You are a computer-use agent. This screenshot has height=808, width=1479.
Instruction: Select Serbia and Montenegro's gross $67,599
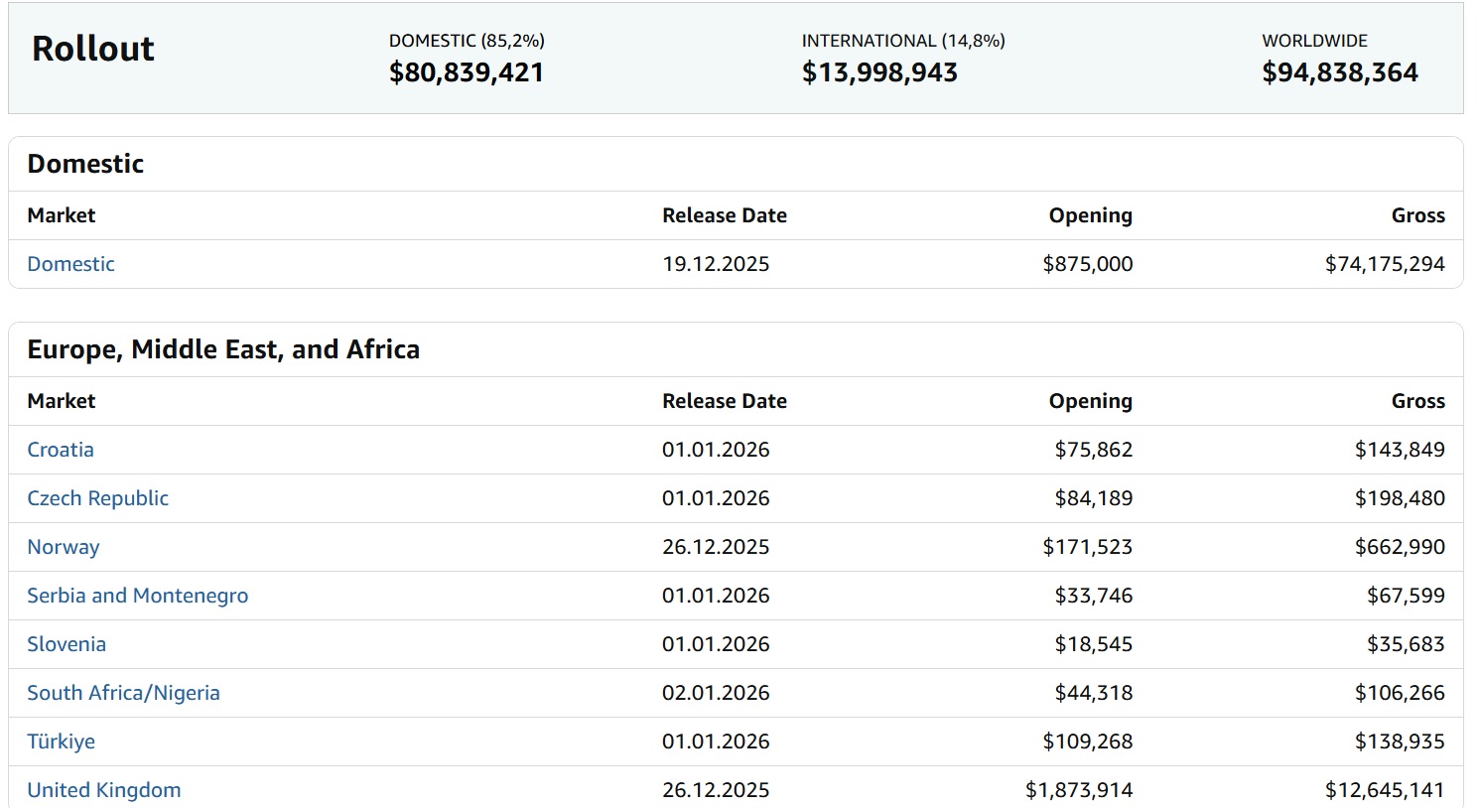[1406, 596]
